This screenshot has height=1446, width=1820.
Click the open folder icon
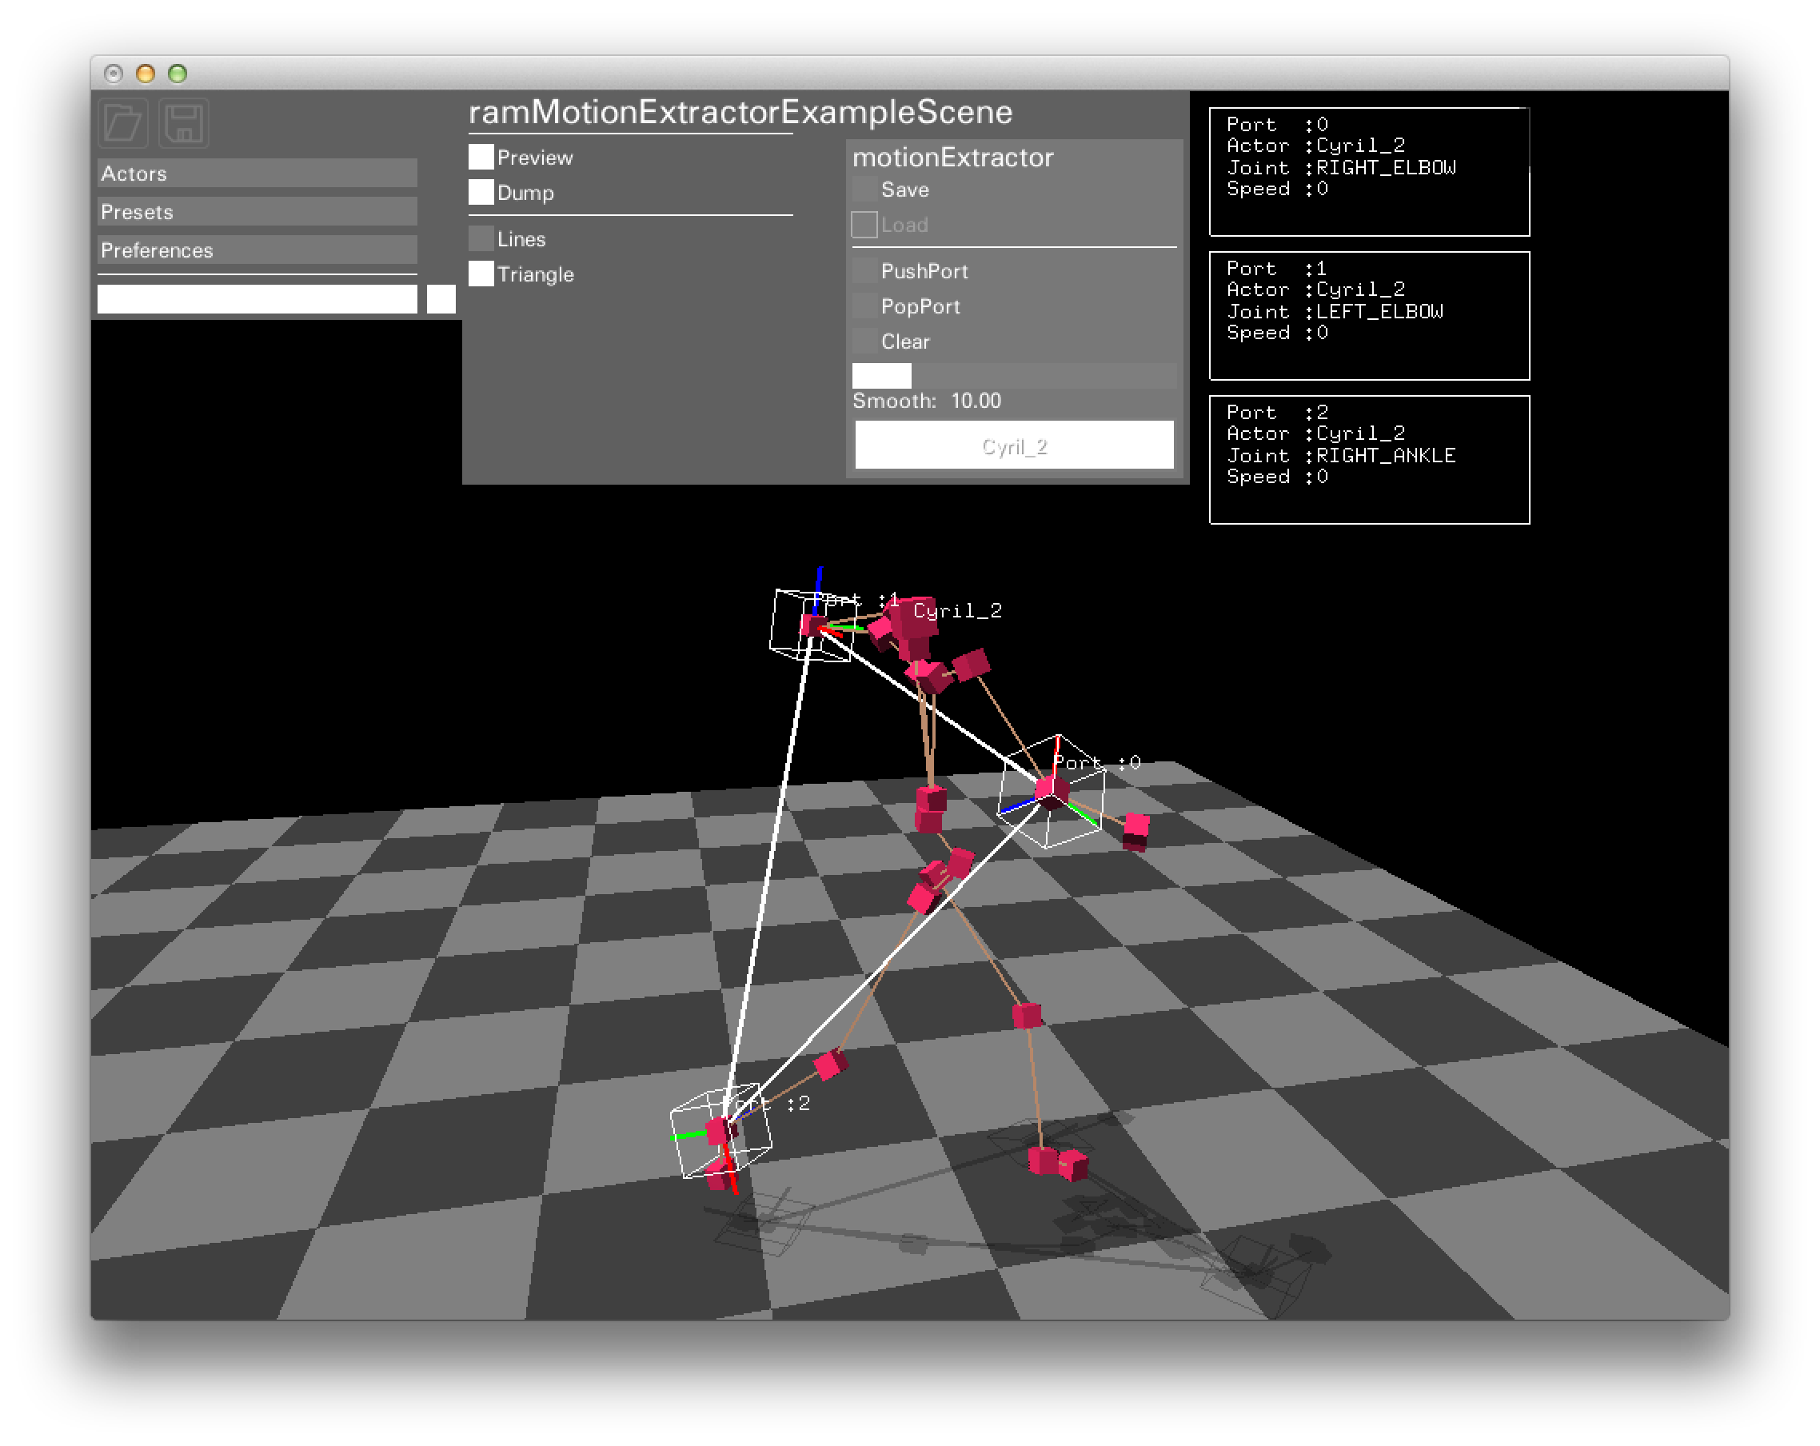pyautogui.click(x=123, y=123)
